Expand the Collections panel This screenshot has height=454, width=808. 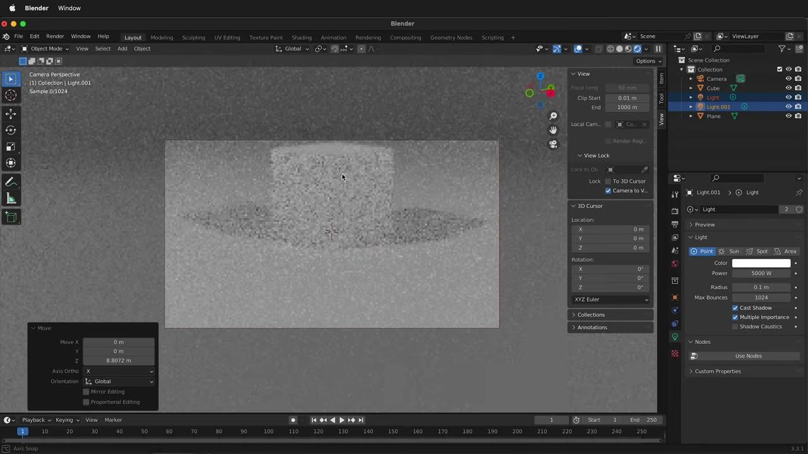tap(591, 315)
